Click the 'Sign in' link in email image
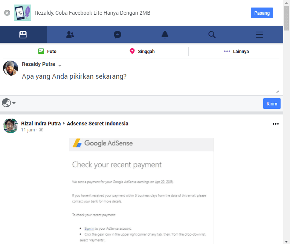This screenshot has width=290, height=244. [89, 229]
